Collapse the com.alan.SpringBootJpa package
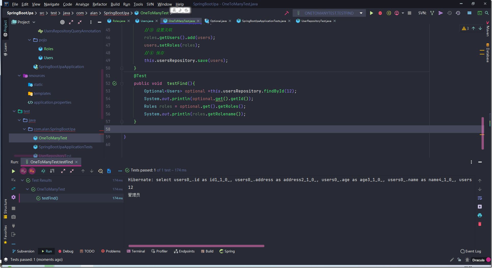This screenshot has width=492, height=268. coord(24,129)
